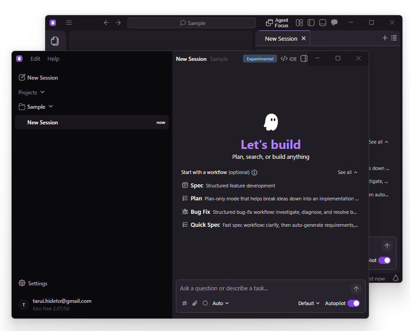Image resolution: width=410 pixels, height=331 pixels.
Task: Select the Plan workflow icon
Action: 185,198
